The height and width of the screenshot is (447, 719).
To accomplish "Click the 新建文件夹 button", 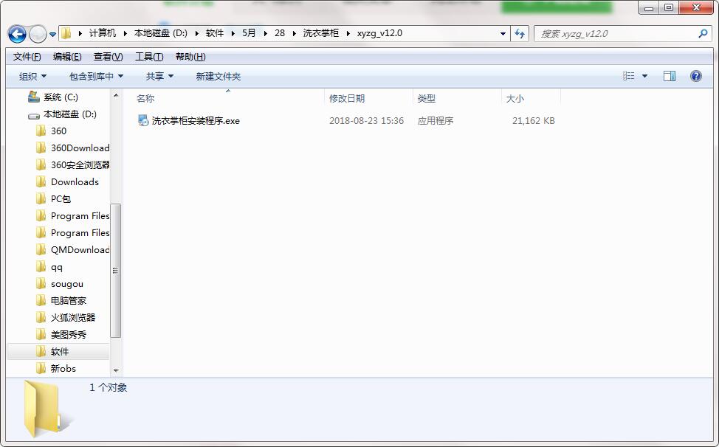I will pyautogui.click(x=218, y=77).
